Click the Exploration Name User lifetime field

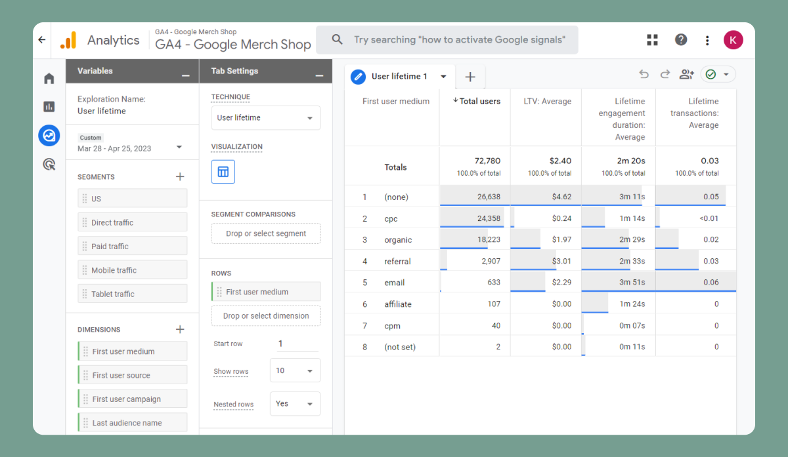pyautogui.click(x=133, y=105)
